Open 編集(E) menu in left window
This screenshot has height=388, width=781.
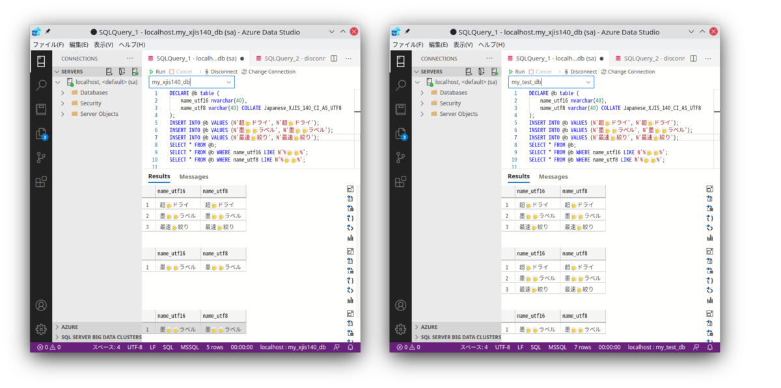click(x=79, y=44)
